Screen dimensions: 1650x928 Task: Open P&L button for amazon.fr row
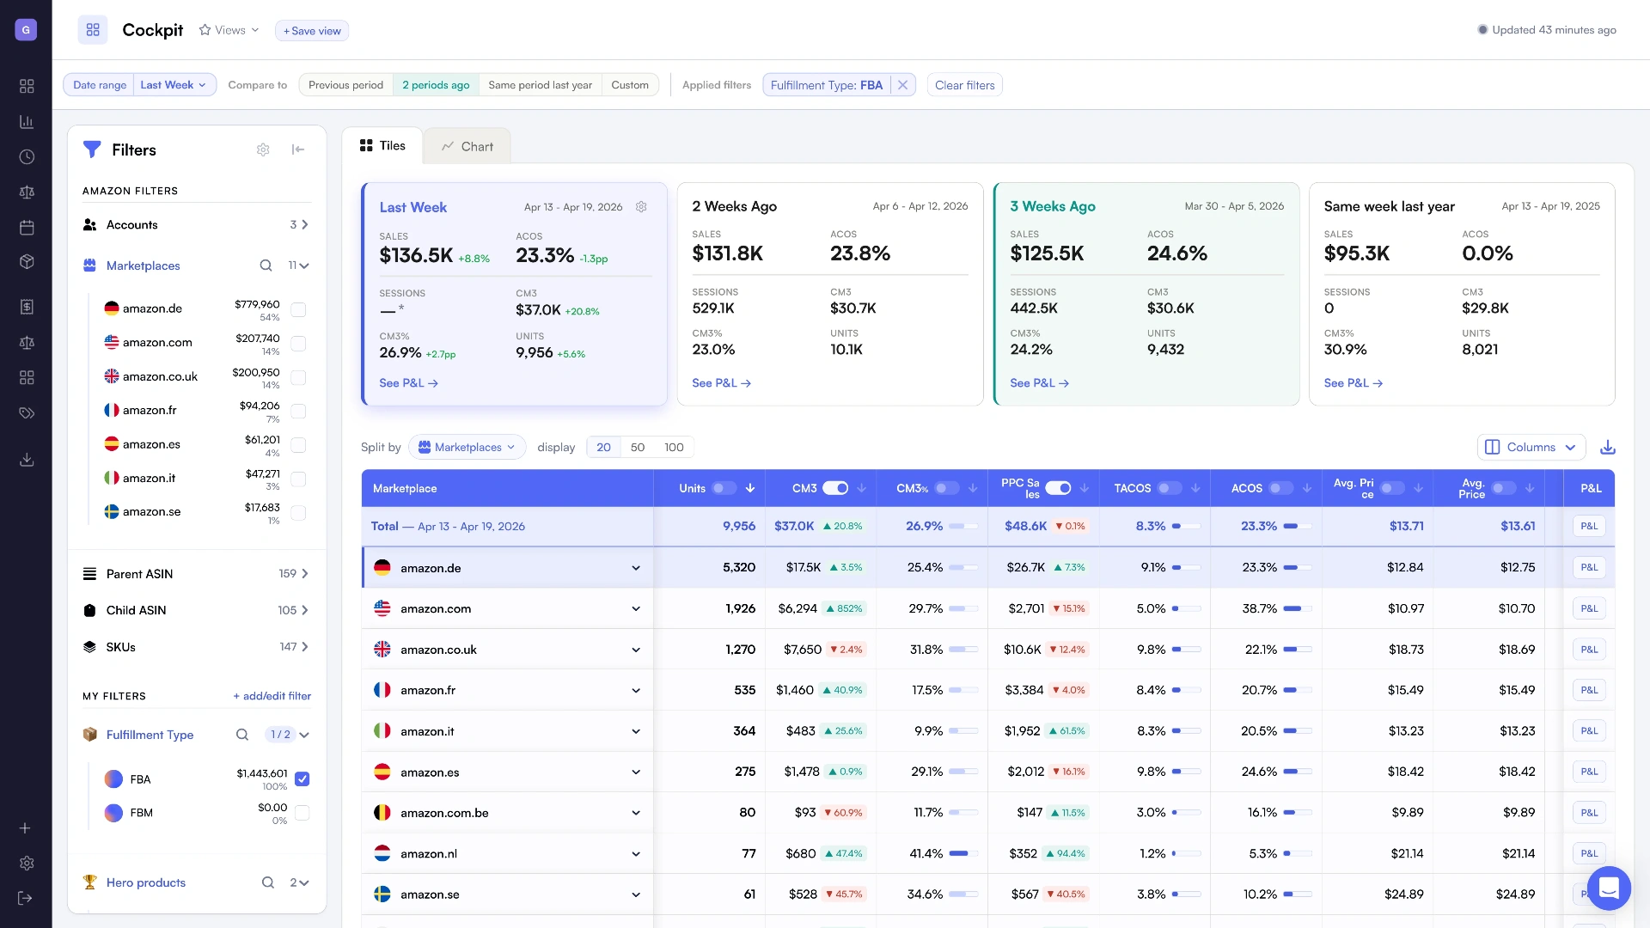click(x=1589, y=690)
